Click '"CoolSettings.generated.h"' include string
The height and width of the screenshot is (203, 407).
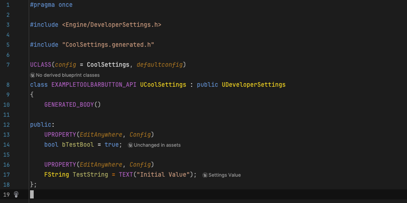(108, 45)
